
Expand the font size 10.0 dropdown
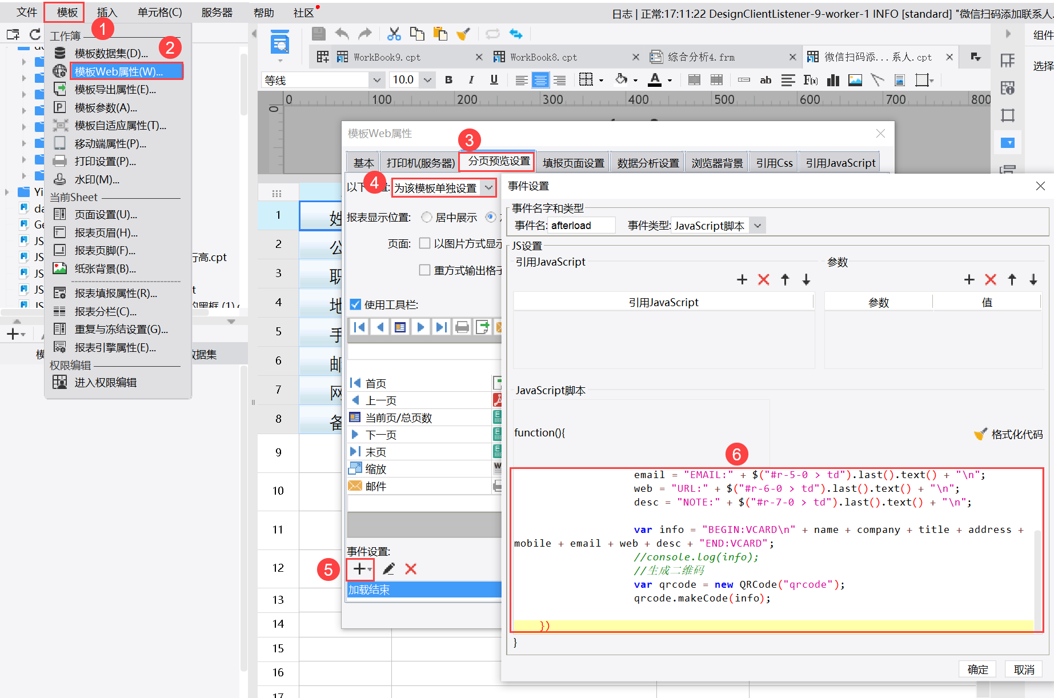pyautogui.click(x=427, y=80)
